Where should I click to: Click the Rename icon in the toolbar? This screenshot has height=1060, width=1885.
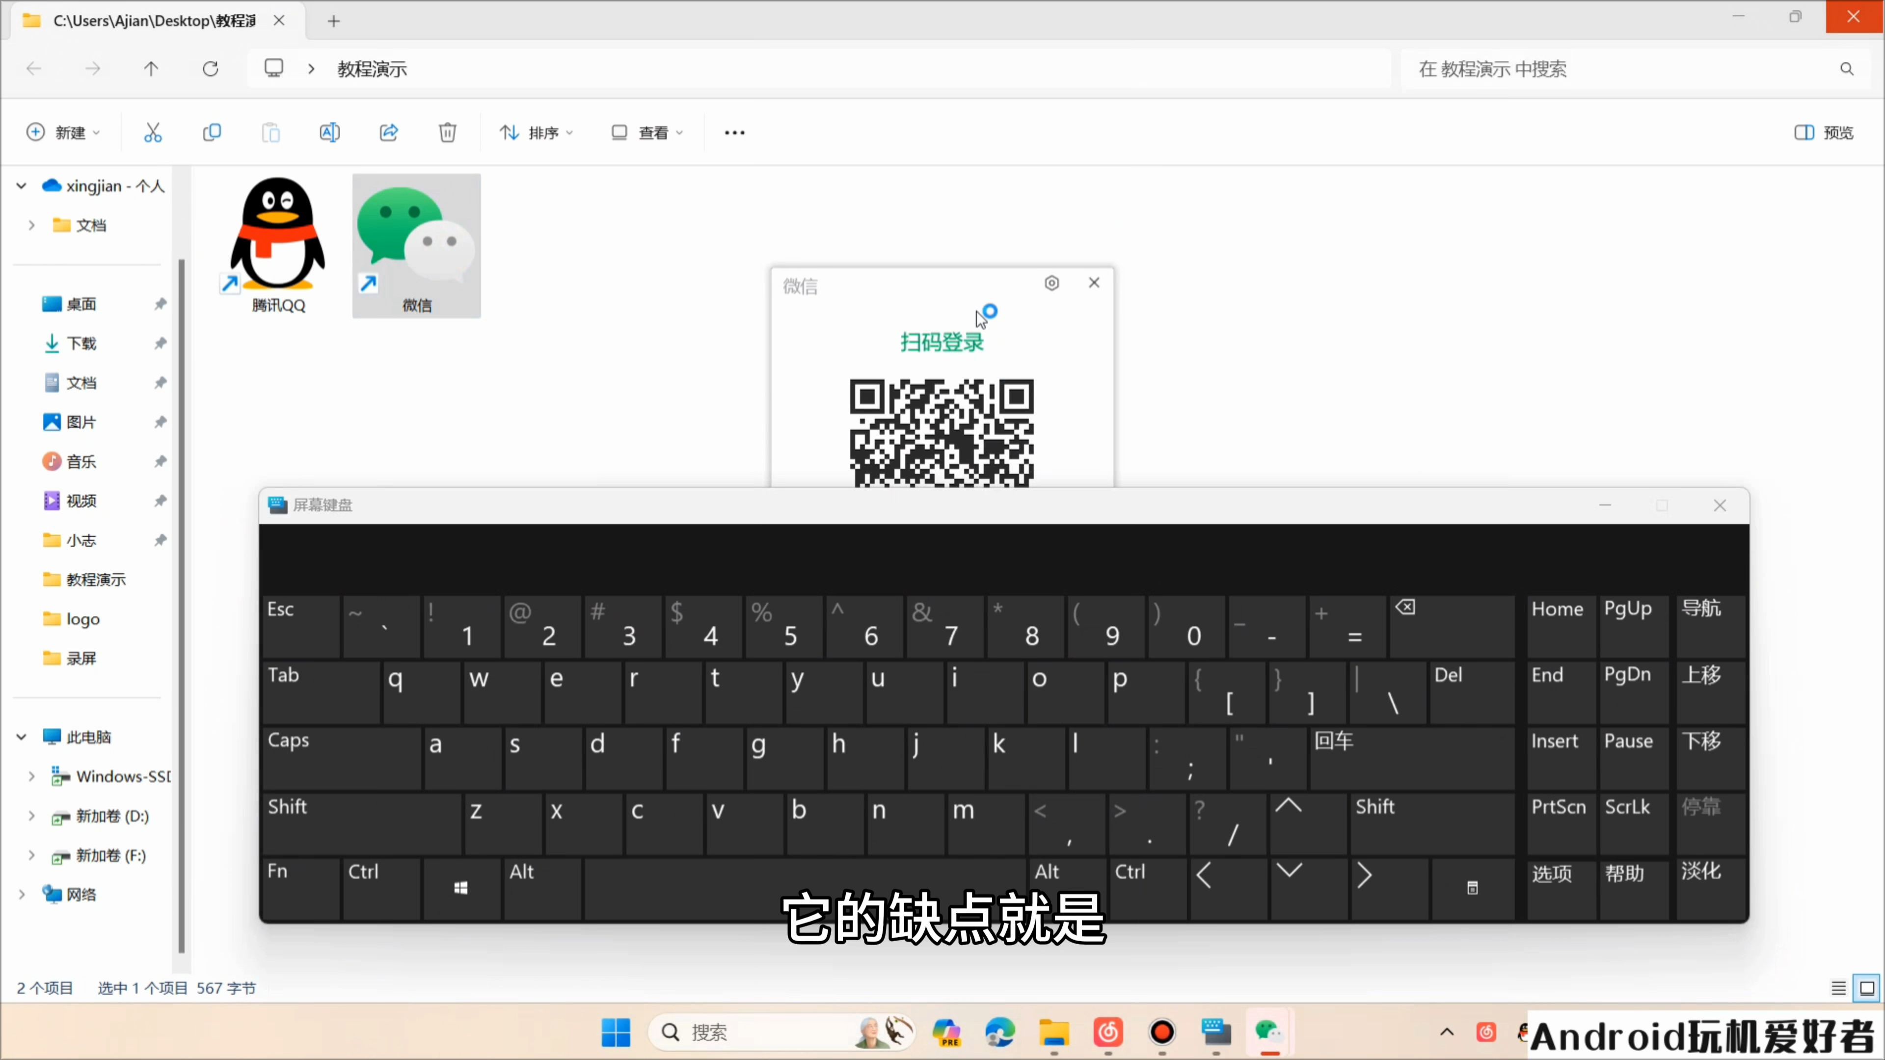point(329,132)
